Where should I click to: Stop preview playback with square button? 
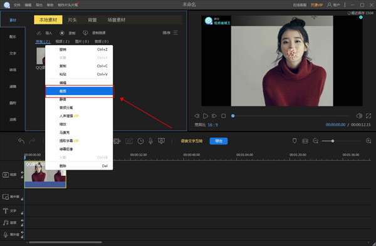[223, 116]
